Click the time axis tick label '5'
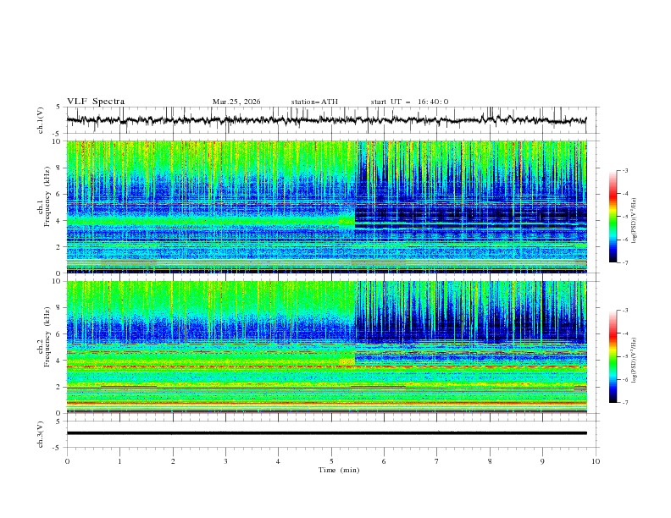Screen dimensions: 671x518 point(331,461)
